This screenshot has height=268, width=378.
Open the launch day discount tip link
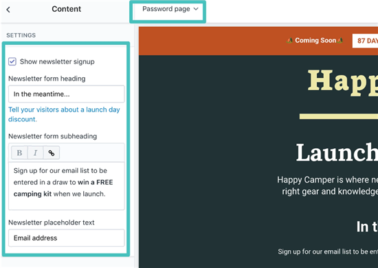(64, 114)
